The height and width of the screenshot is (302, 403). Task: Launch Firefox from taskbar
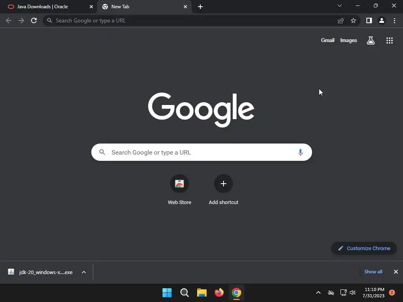(x=219, y=293)
